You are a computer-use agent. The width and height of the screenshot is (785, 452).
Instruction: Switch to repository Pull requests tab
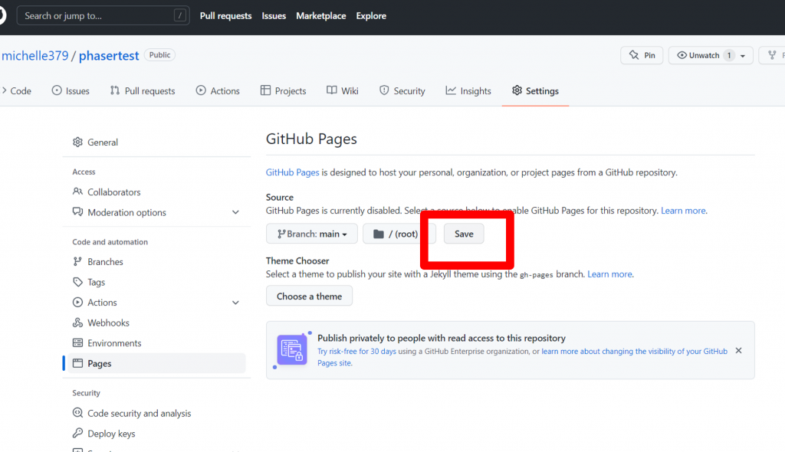(x=143, y=90)
